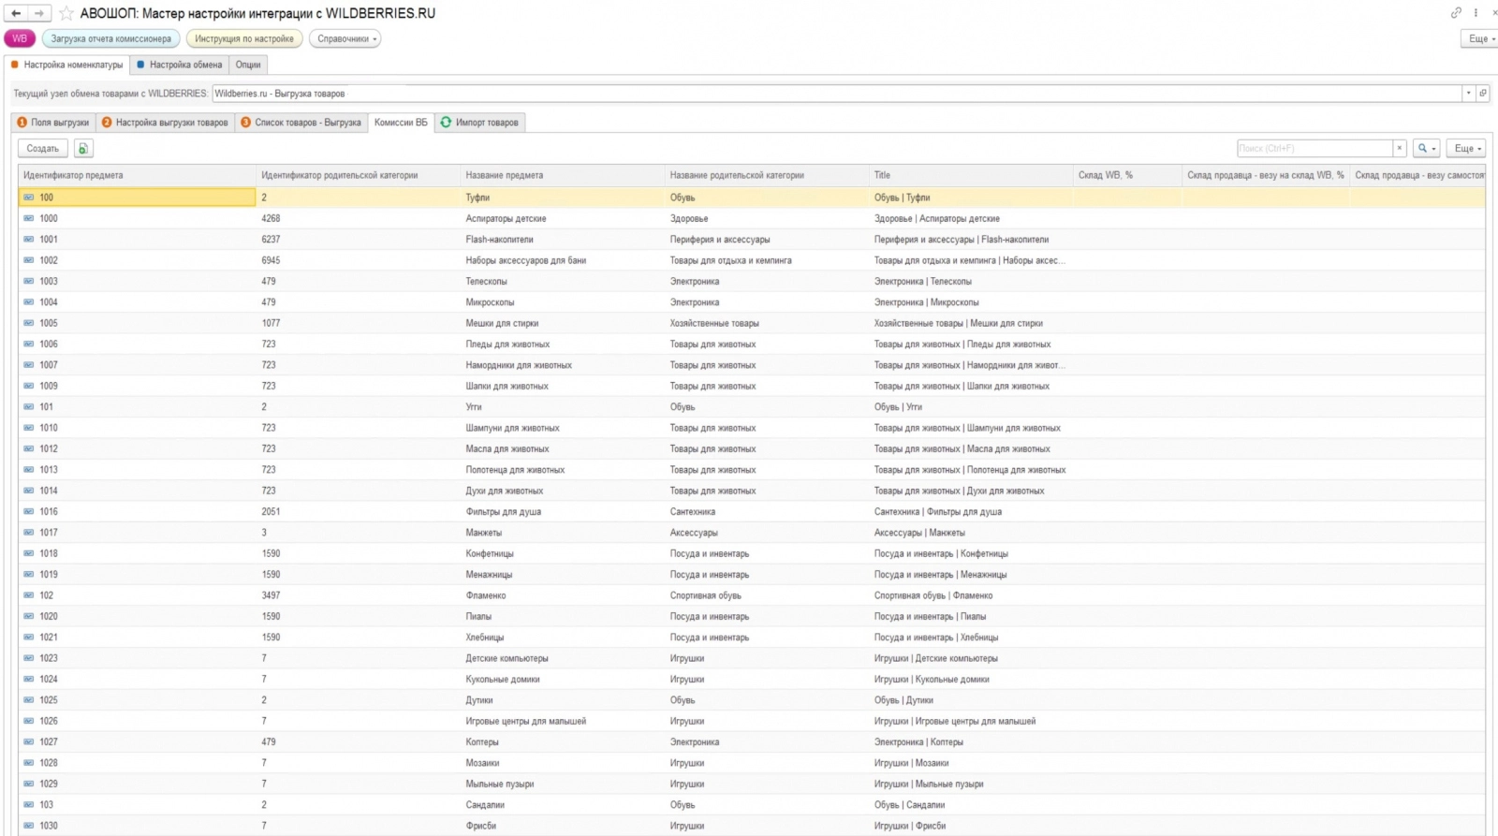Go forward with the right arrow button
The width and height of the screenshot is (1498, 836).
pos(39,13)
